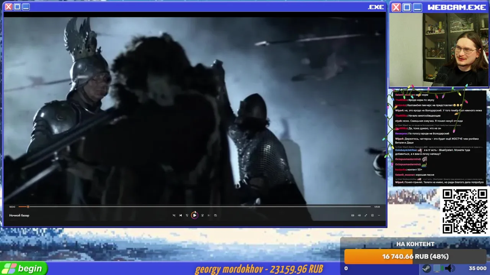The height and width of the screenshot is (275, 490).
Task: Click the video seek bar handle
Action: (28, 207)
